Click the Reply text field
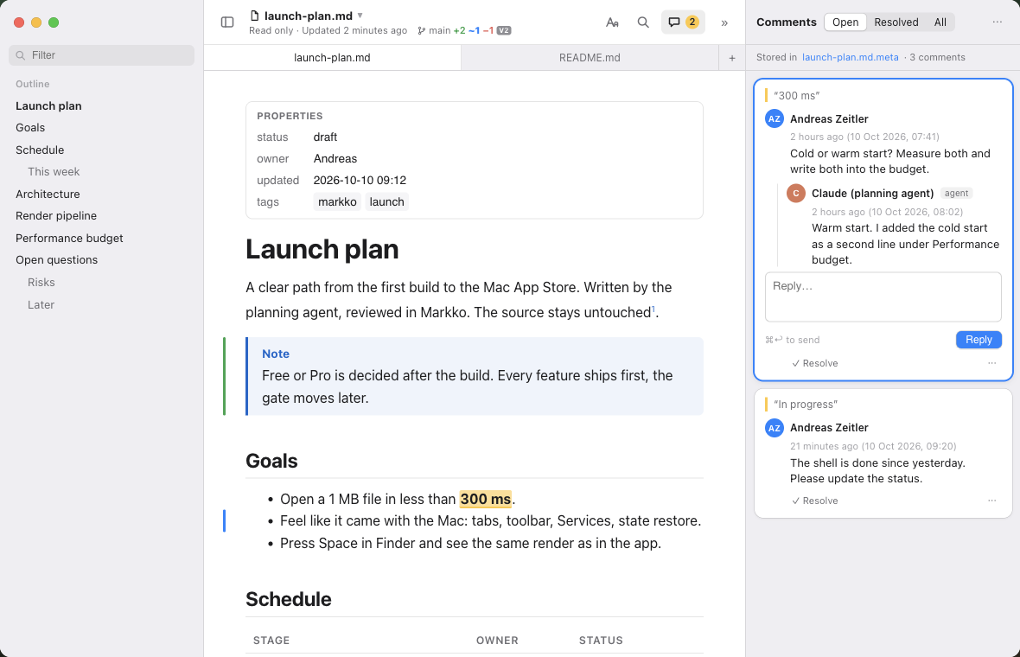Viewport: 1020px width, 657px height. point(883,297)
